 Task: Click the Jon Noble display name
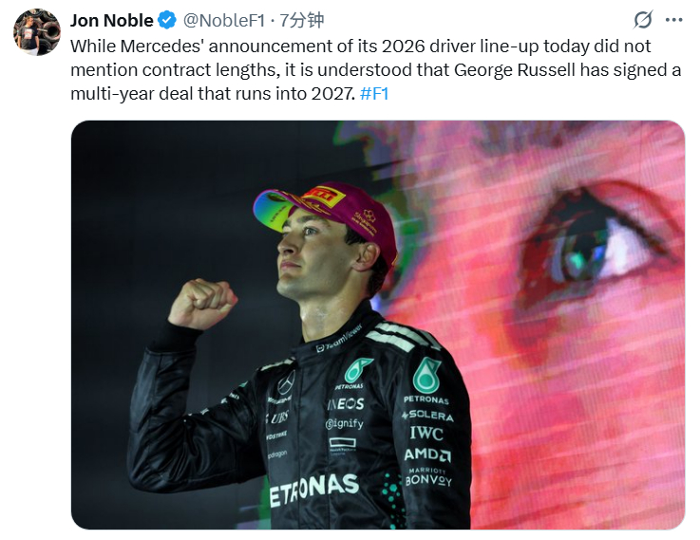tap(112, 20)
